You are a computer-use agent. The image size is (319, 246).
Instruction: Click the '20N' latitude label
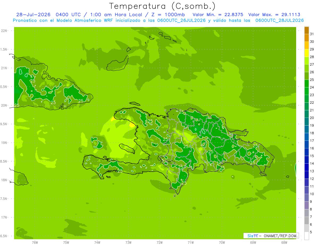tap(4, 105)
